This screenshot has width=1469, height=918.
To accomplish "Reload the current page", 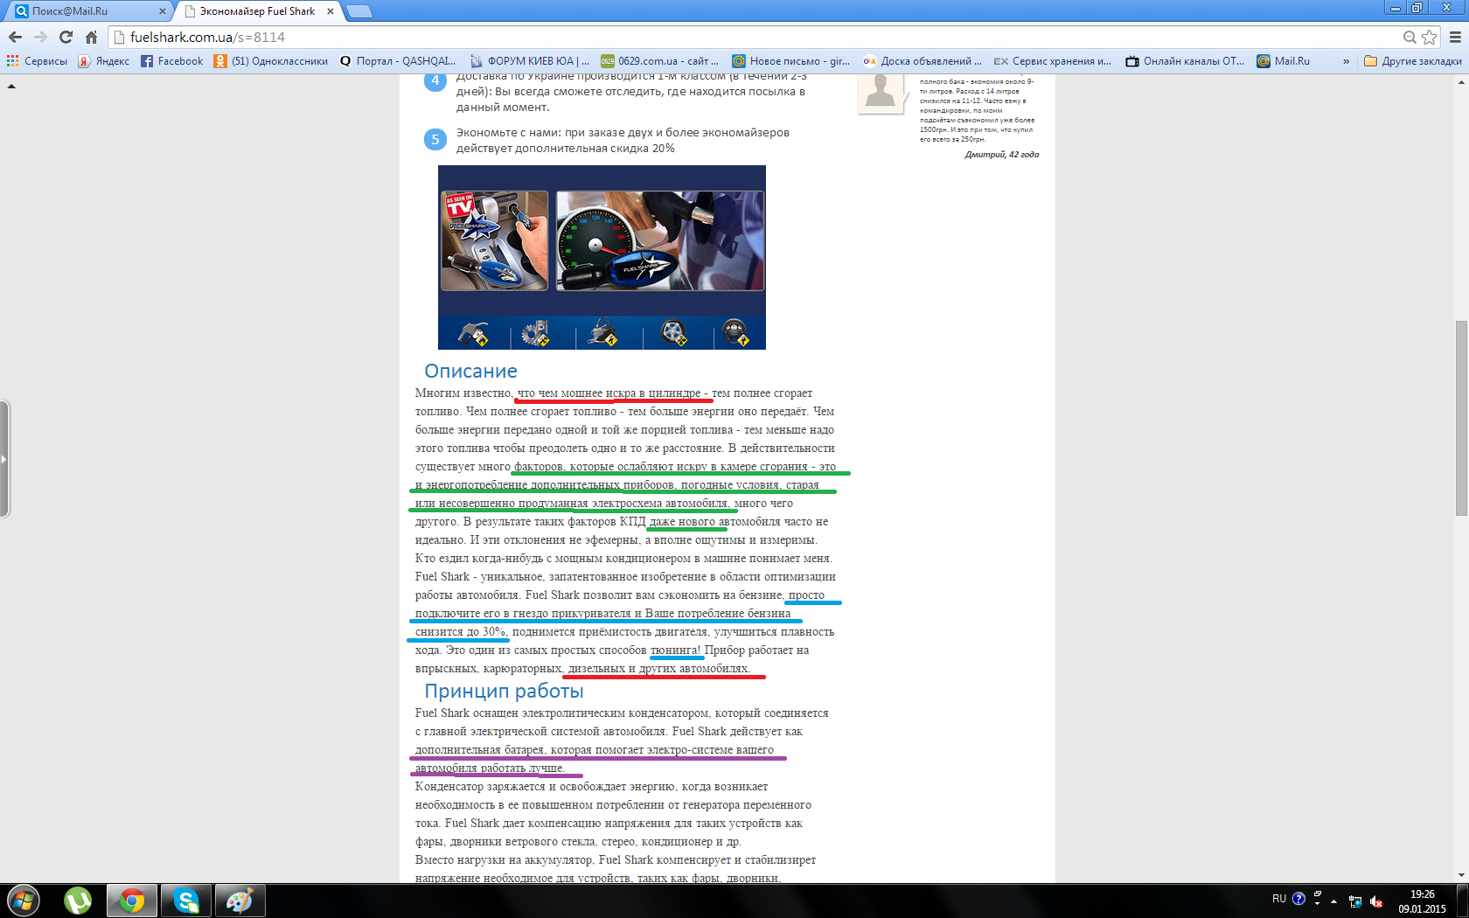I will tap(66, 37).
